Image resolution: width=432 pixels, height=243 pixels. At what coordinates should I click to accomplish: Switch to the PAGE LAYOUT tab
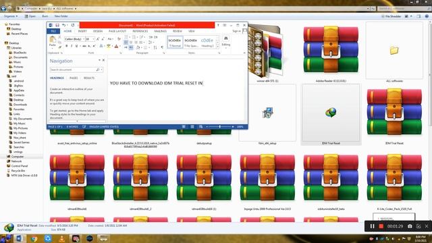(x=117, y=31)
